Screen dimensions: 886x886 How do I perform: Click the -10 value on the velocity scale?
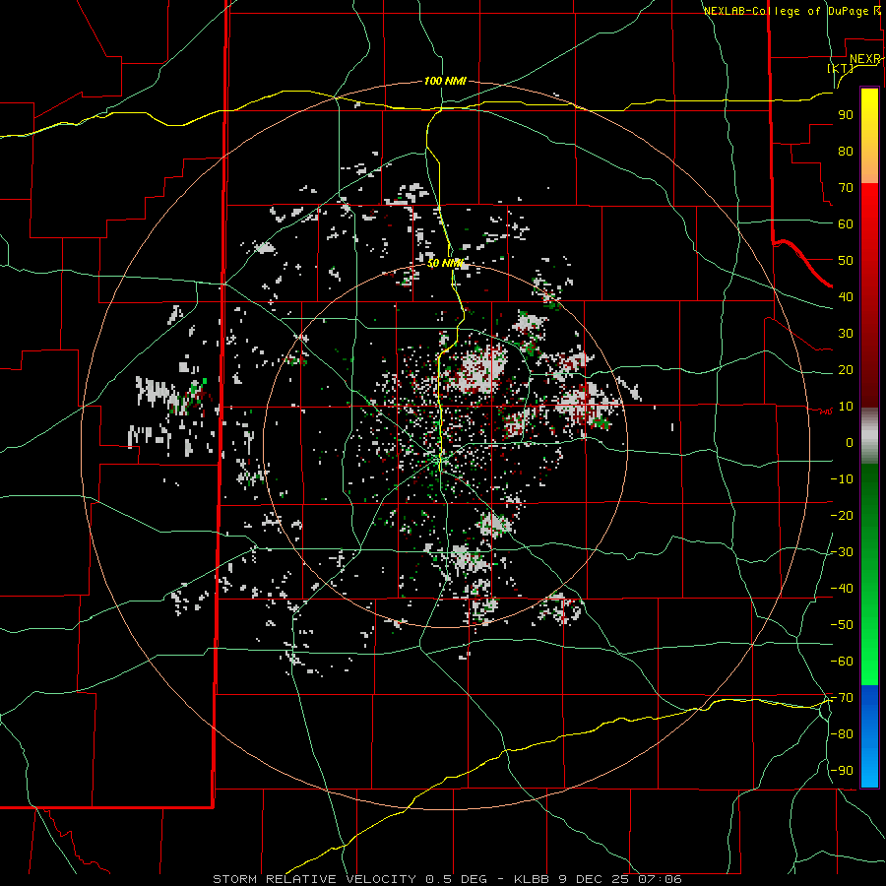842,479
